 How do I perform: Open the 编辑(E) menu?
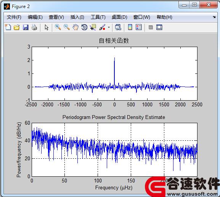click(35, 17)
